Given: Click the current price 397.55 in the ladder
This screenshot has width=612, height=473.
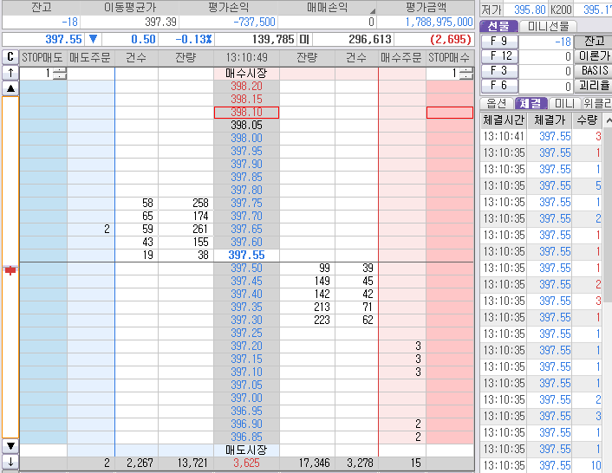Looking at the screenshot, I should point(246,255).
